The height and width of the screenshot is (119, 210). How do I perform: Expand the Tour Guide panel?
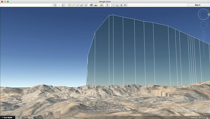(7, 117)
